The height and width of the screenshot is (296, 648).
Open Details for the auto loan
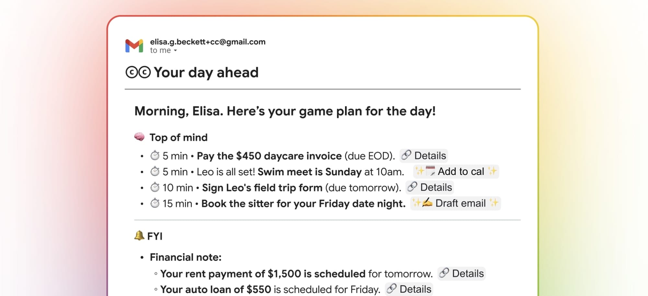coord(409,289)
